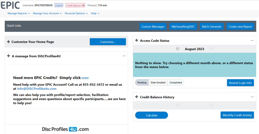Click the move icon on Credit Balance History
259x134 pixels.
[x=137, y=97]
